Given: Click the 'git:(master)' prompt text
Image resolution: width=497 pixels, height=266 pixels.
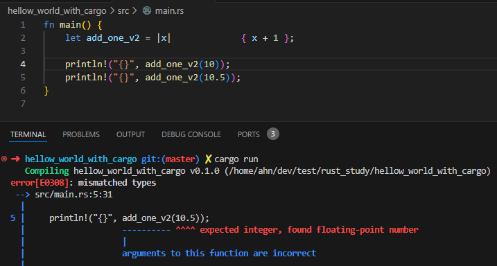Looking at the screenshot, I should pos(171,159).
